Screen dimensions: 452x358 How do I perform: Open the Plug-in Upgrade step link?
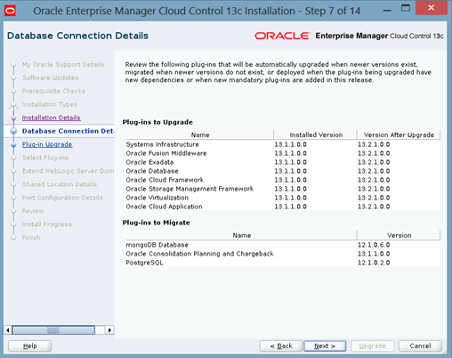47,144
